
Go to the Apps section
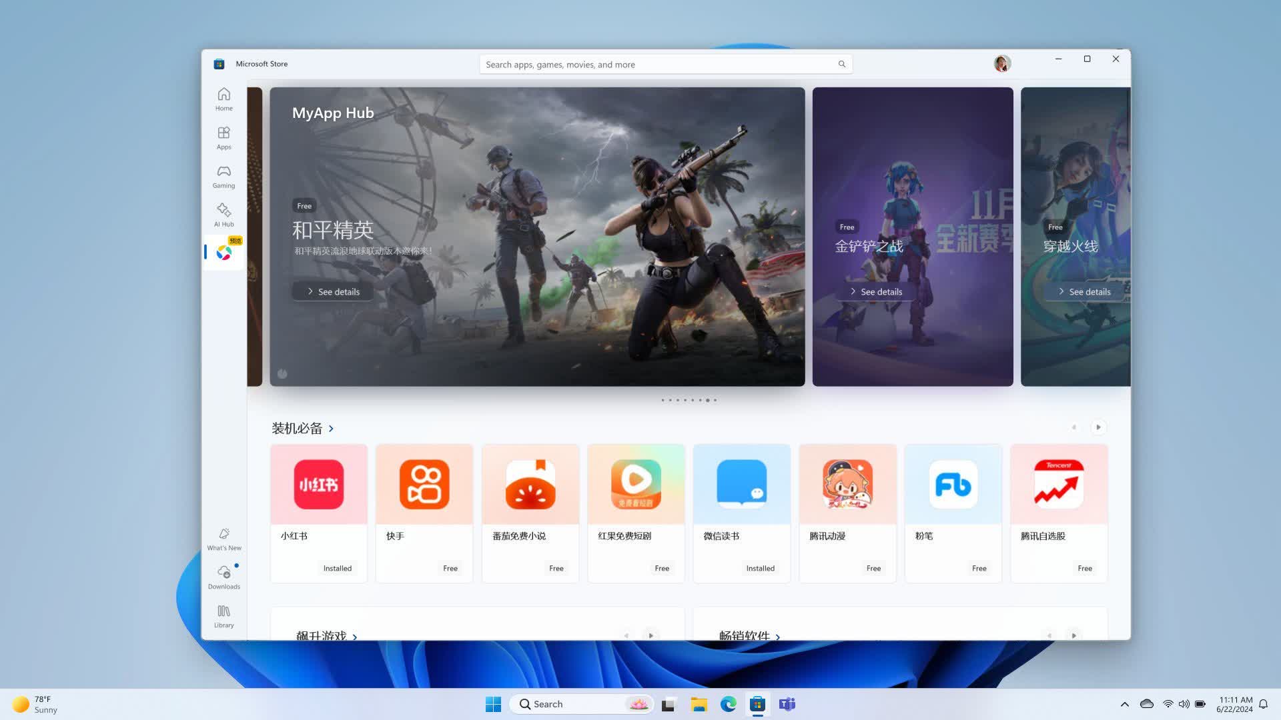[224, 137]
